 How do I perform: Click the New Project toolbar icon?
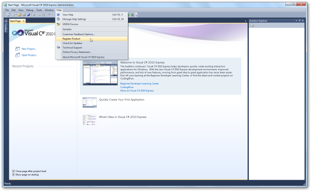coord(8,15)
